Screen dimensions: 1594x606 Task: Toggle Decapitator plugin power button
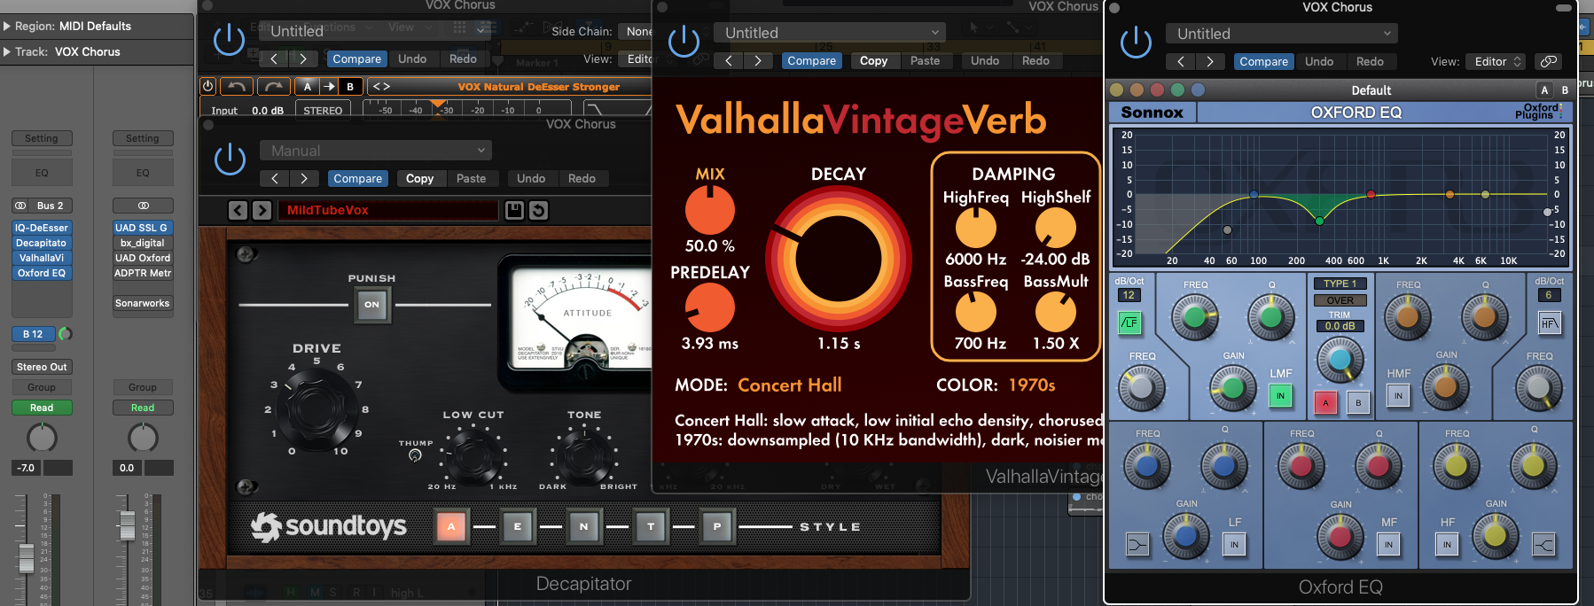230,159
